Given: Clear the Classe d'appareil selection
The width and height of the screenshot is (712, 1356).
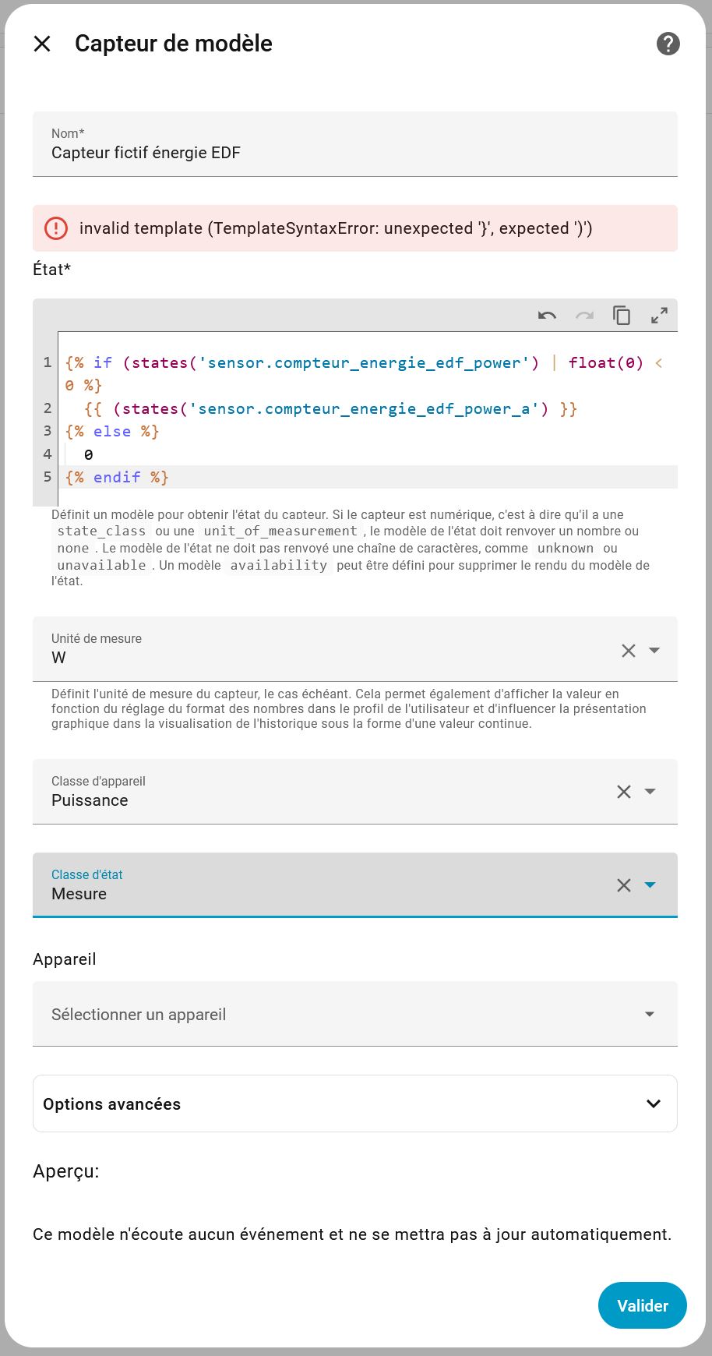Looking at the screenshot, I should click(x=623, y=792).
